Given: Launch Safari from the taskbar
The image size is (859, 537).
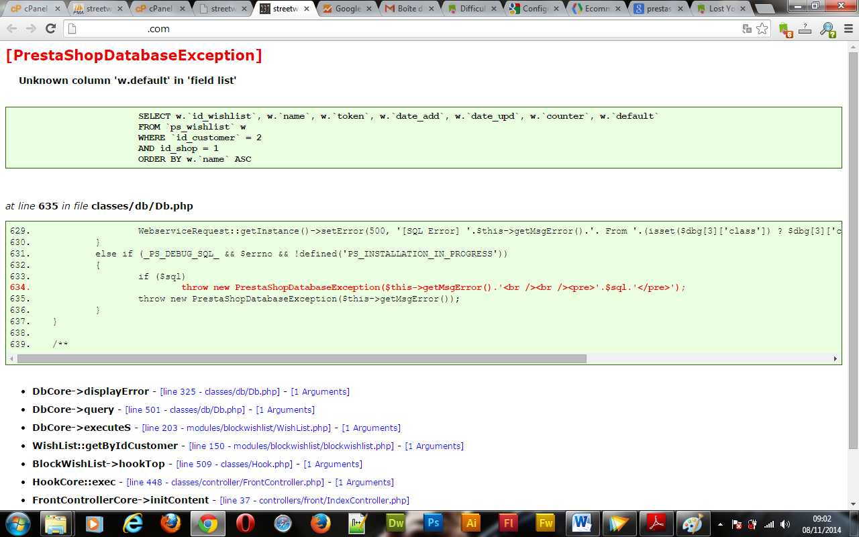Looking at the screenshot, I should (x=283, y=523).
